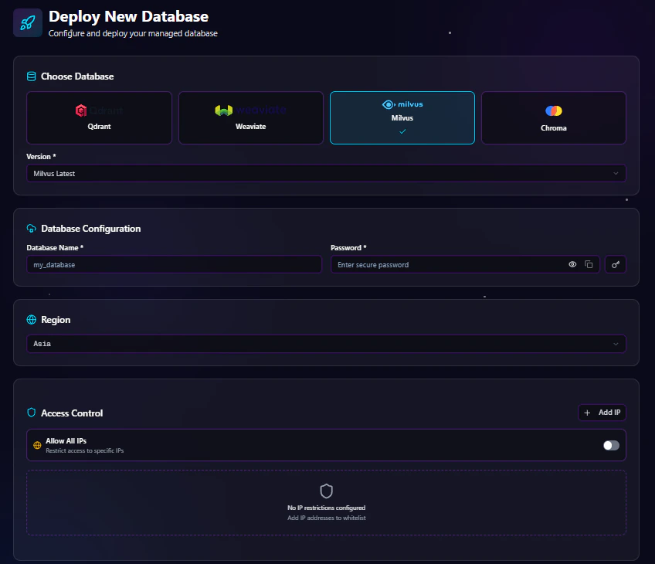Click the 'Add IP addresses to whitelist' text
Image resolution: width=655 pixels, height=564 pixels.
click(x=326, y=518)
